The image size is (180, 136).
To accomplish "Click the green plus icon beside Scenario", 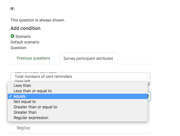I will tap(12, 36).
